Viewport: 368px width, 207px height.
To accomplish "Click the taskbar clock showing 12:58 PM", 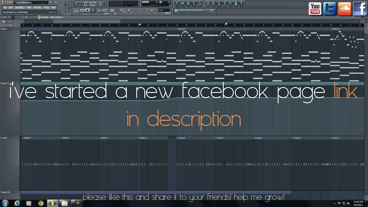I will click(x=358, y=203).
